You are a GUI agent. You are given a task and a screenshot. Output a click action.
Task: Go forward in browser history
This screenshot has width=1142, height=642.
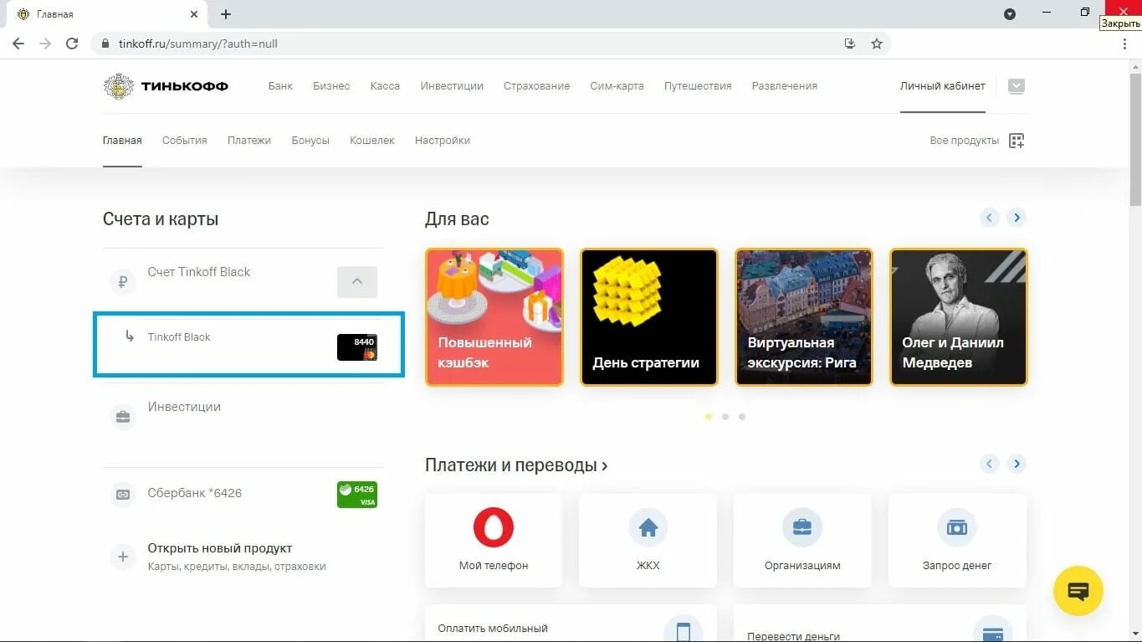(x=45, y=44)
